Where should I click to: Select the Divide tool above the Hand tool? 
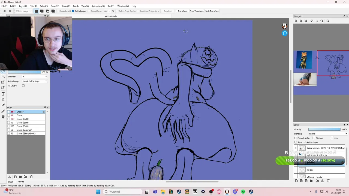pyautogui.click(x=3, y=105)
